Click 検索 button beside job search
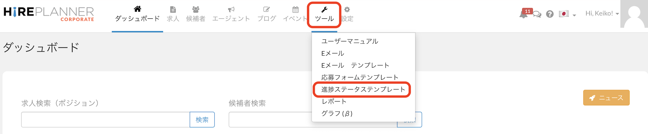This screenshot has height=134, width=648. (x=202, y=120)
